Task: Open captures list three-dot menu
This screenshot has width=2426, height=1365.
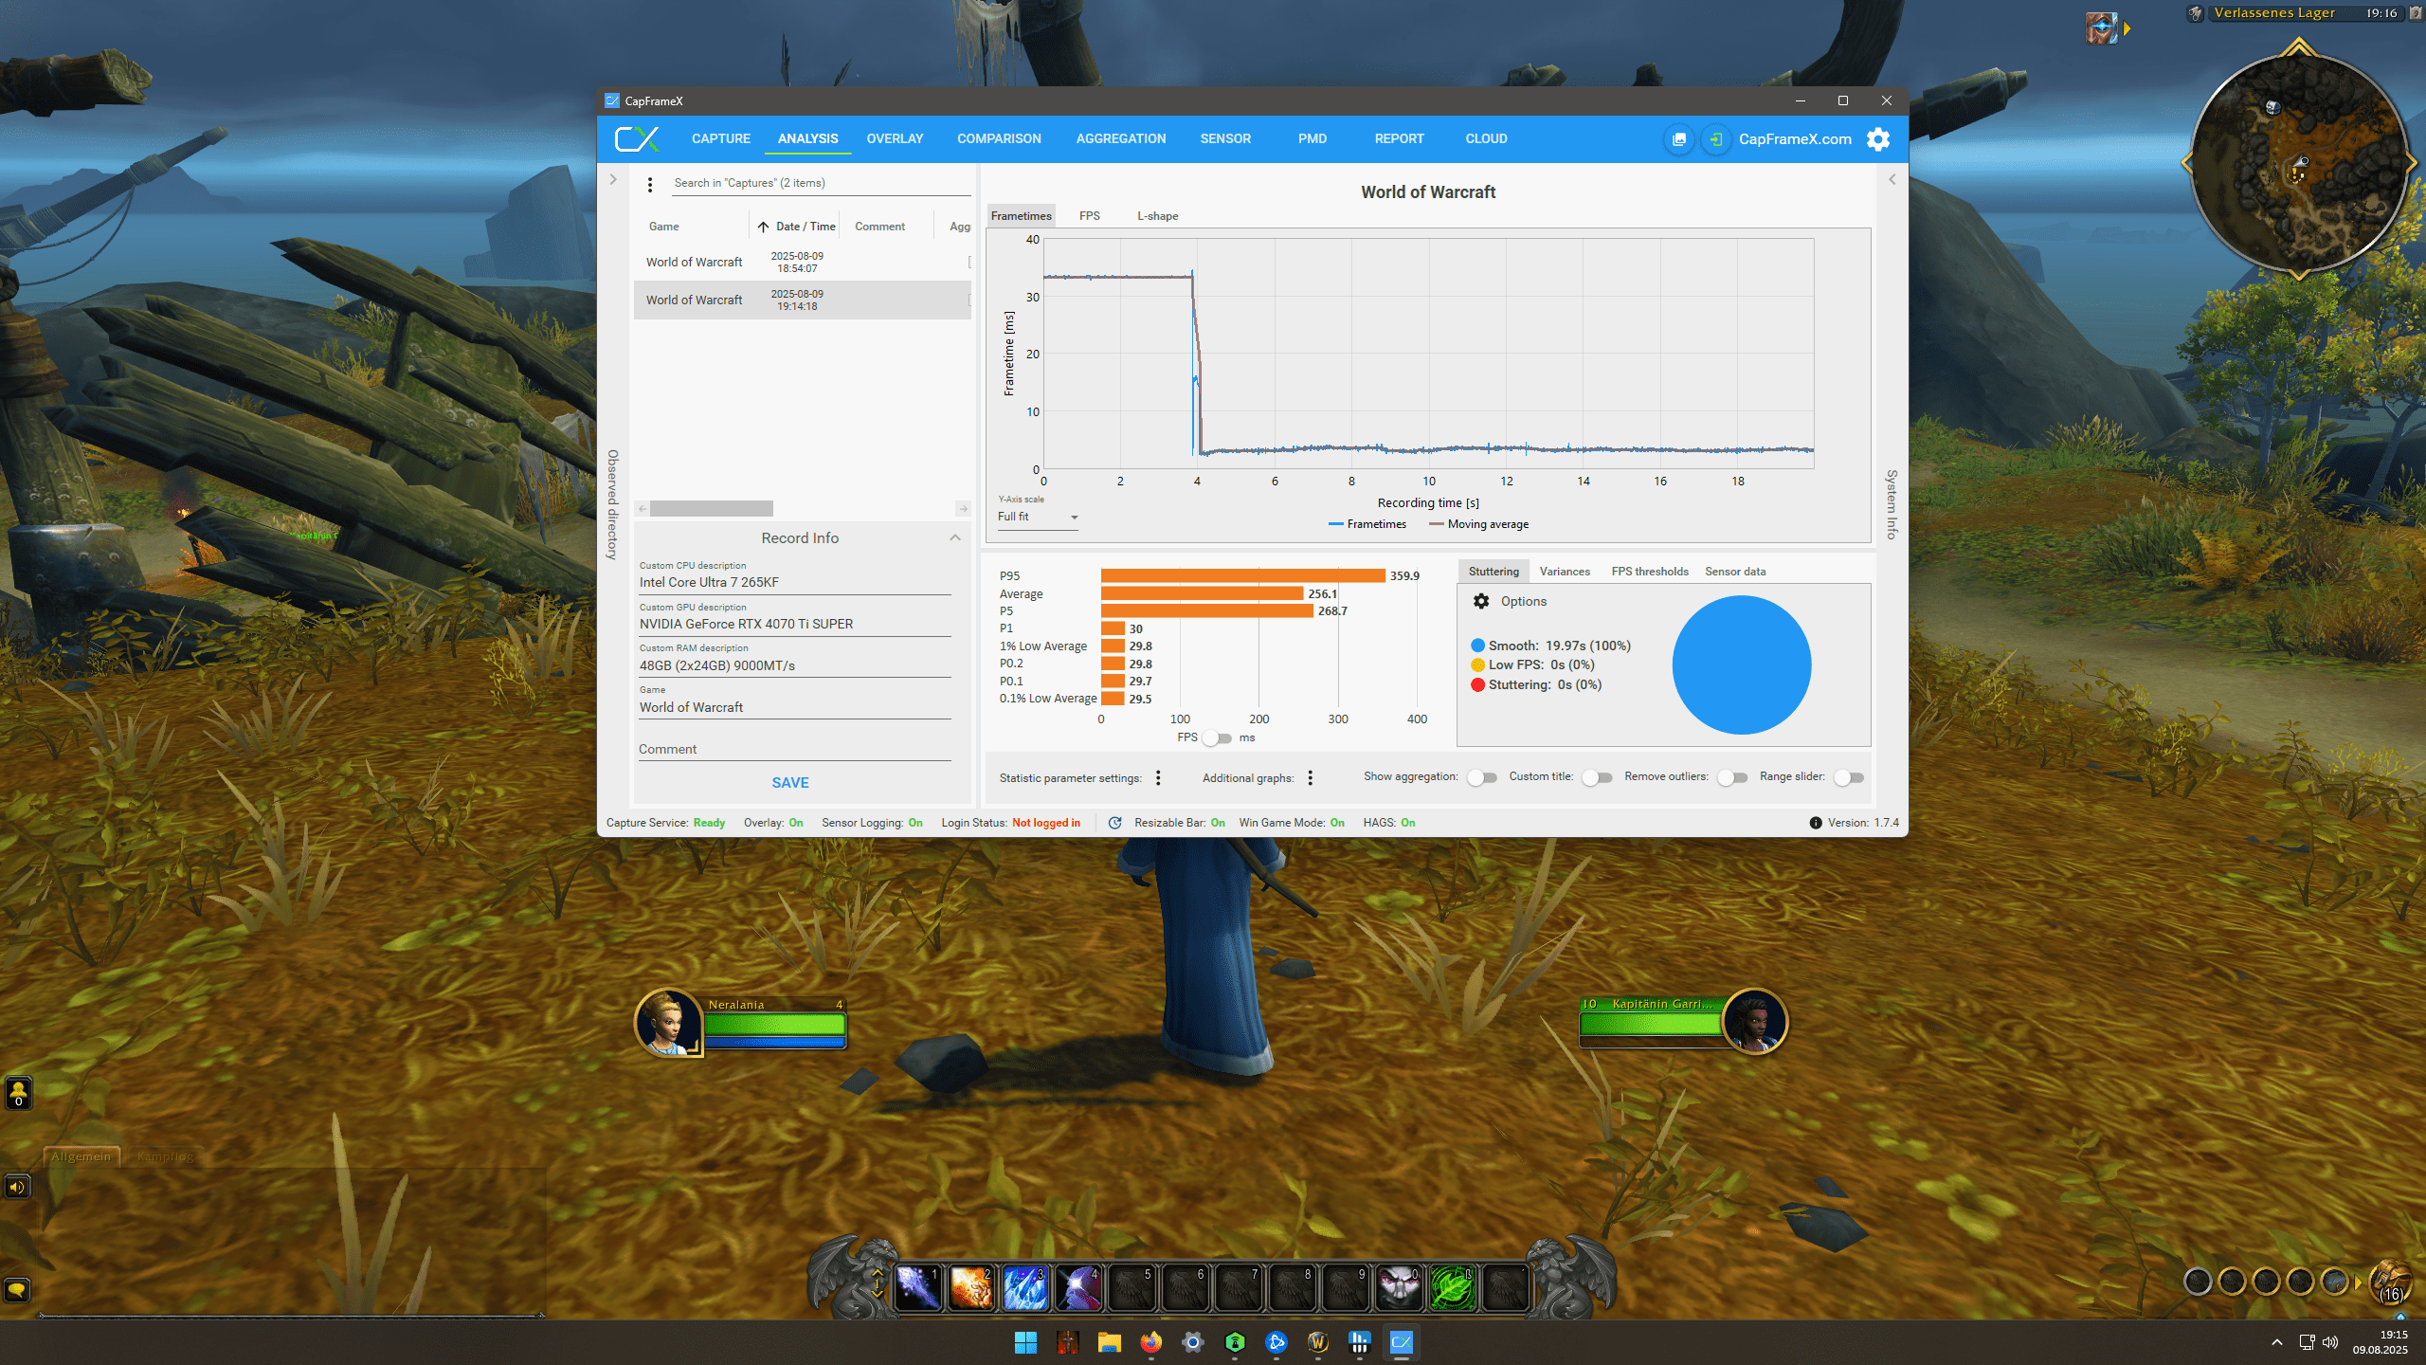Action: 650,185
